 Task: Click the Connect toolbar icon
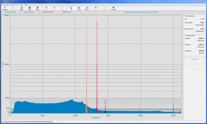tap(5, 8)
